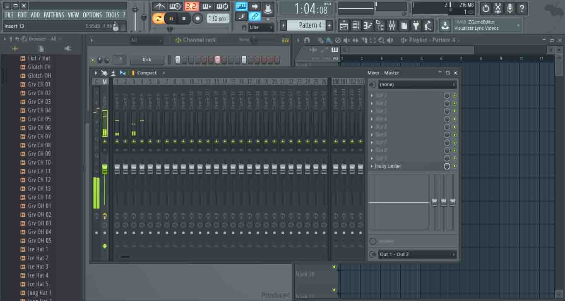
Task: Stop playback with the square stop button
Action: pyautogui.click(x=184, y=19)
